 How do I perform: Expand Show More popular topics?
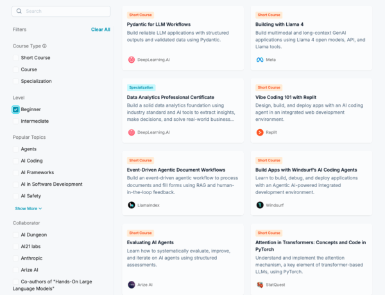click(28, 208)
